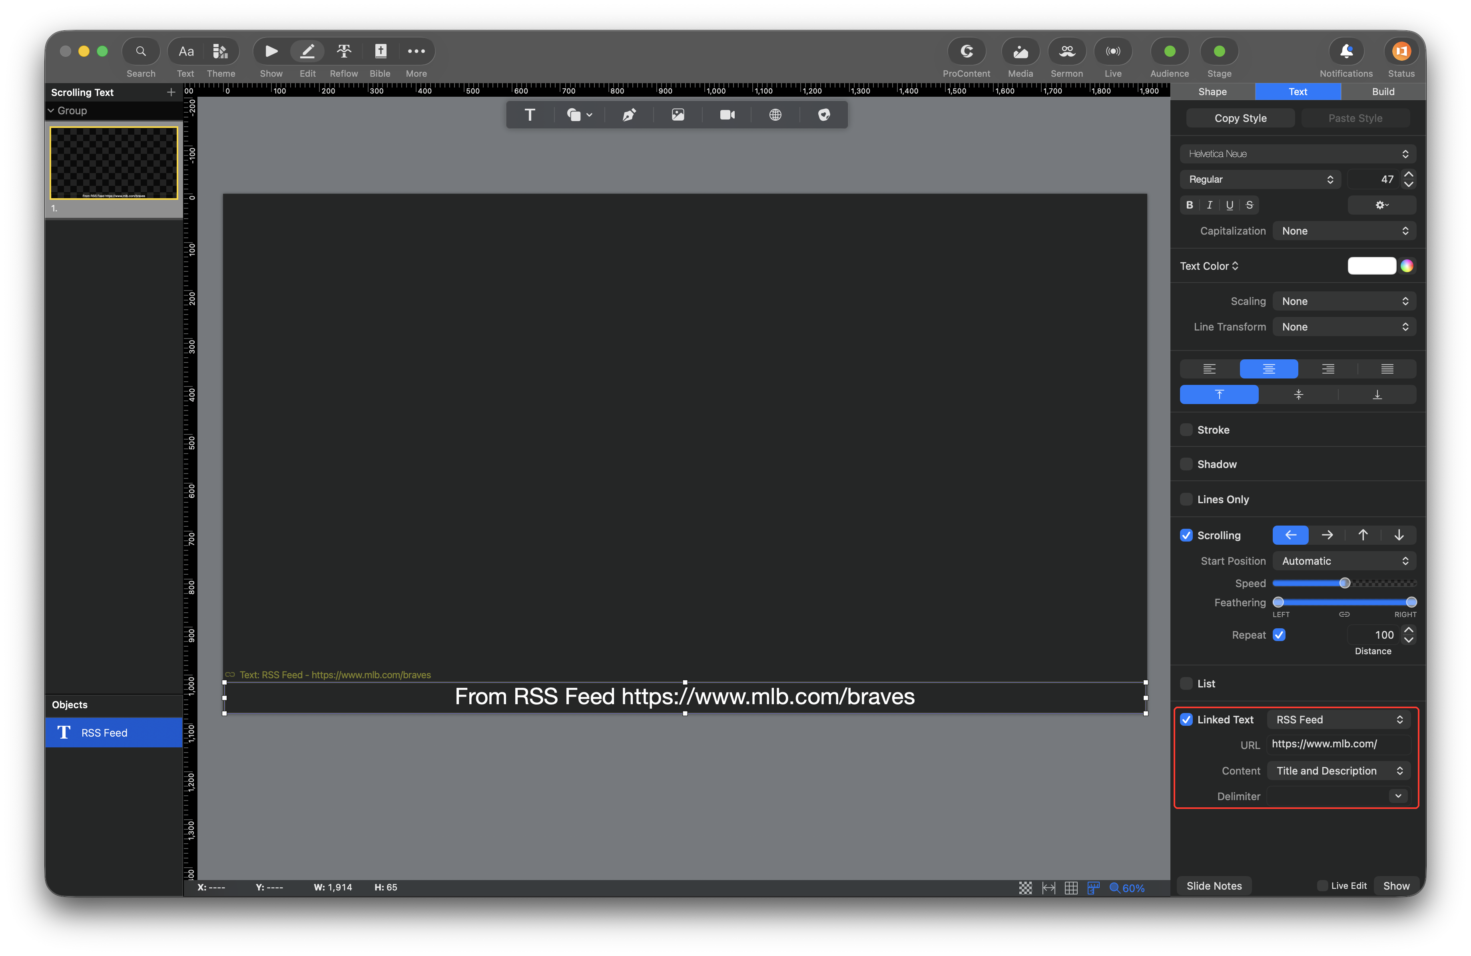
Task: Uncheck the Scrolling checkbox
Action: pos(1186,535)
